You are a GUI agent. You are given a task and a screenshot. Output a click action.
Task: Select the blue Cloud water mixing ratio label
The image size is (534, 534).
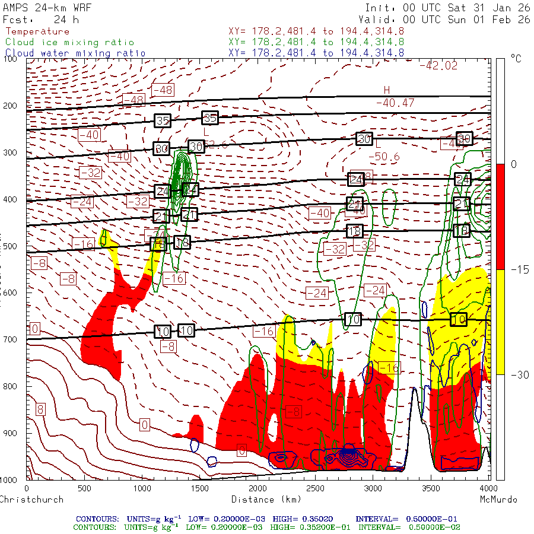coord(75,53)
